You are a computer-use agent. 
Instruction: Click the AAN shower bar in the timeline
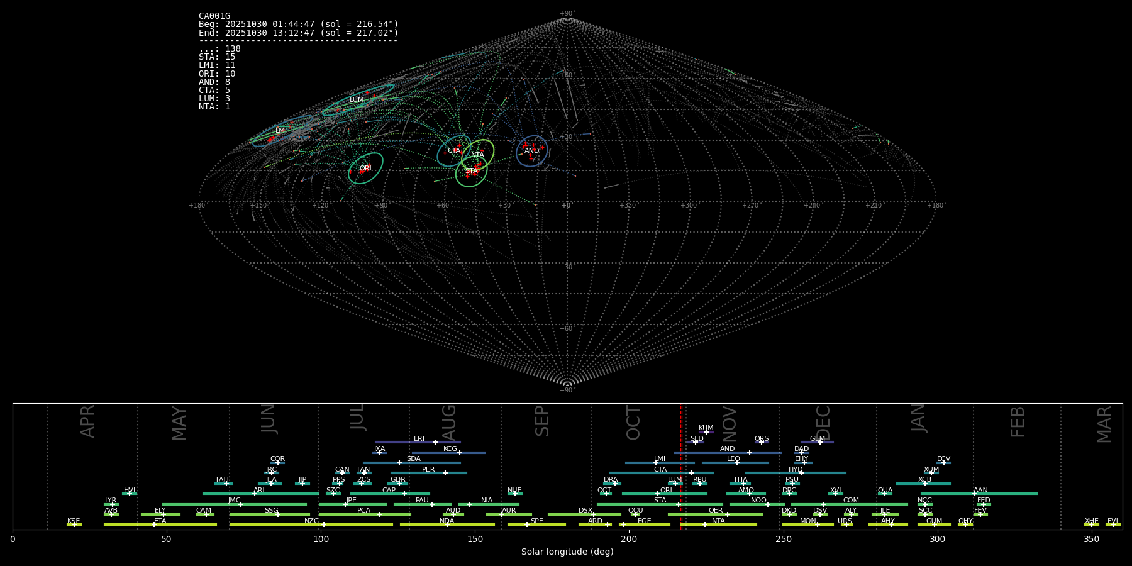tap(979, 494)
